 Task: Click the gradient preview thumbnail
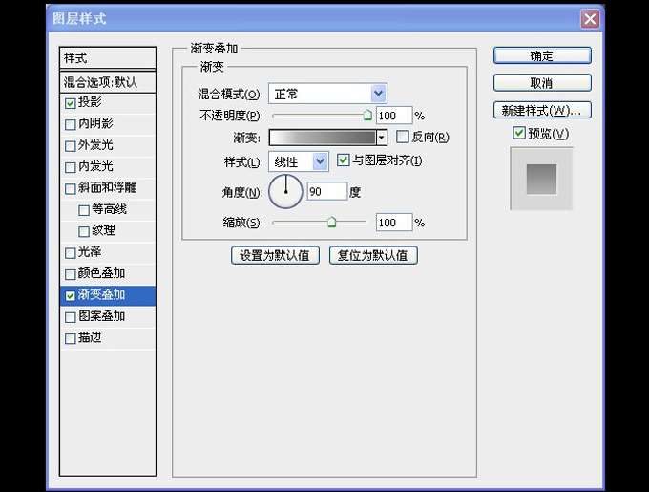pos(542,179)
